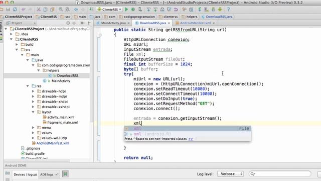Collapse the layout folder arrow
321x181 pixels.
(33, 112)
